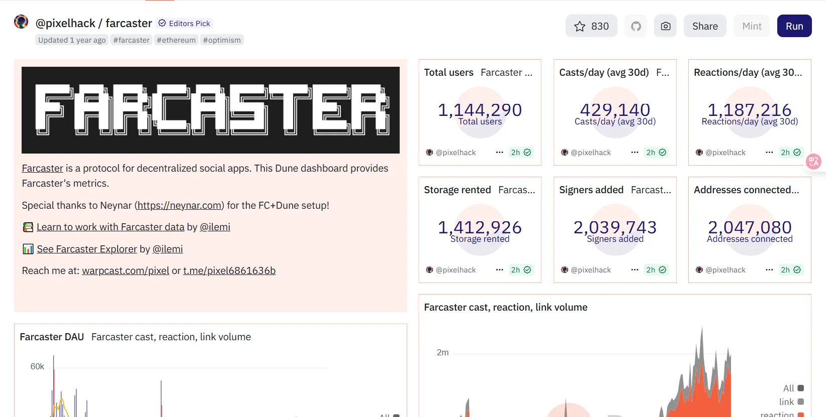Open options menu on Total users card
Viewport: 826px width, 417px height.
click(x=499, y=152)
